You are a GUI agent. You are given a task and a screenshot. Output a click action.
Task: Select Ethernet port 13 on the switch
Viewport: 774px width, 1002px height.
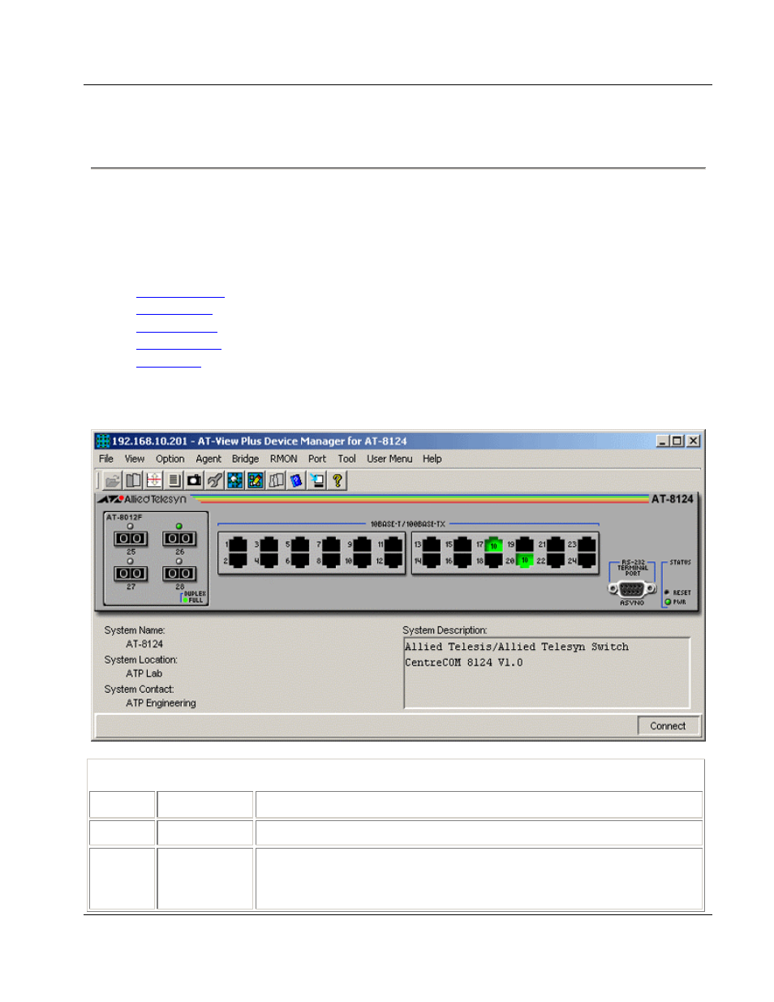432,544
